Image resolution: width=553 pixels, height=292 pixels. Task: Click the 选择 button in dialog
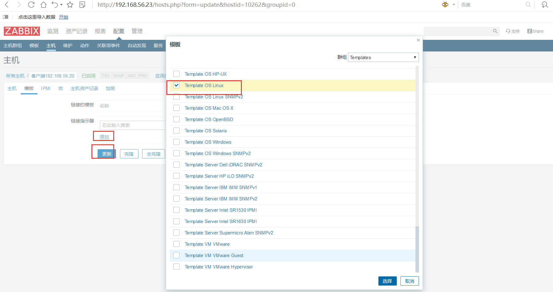click(387, 281)
